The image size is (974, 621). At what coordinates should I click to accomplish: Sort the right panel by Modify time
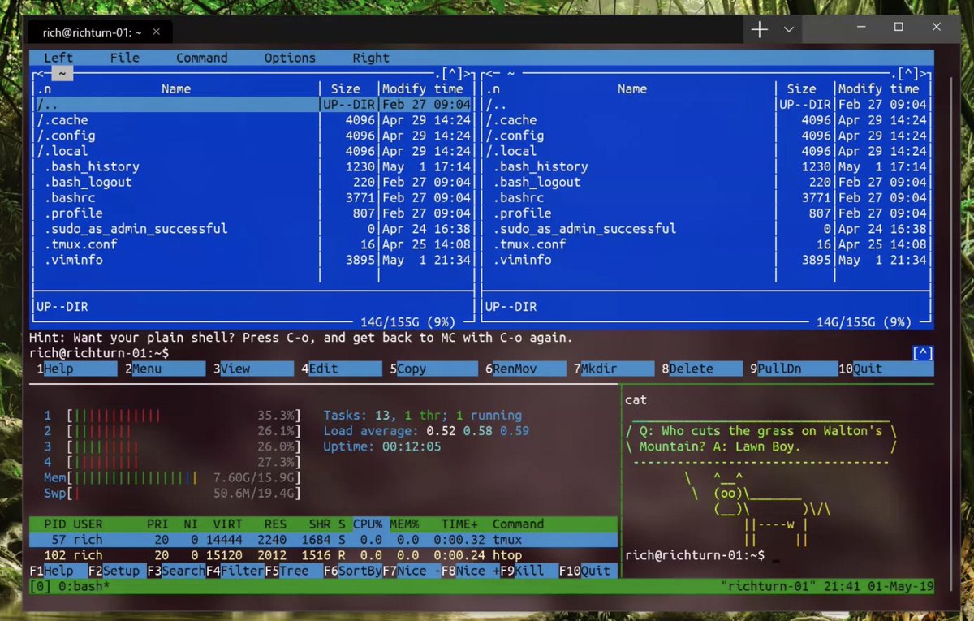[x=879, y=89]
